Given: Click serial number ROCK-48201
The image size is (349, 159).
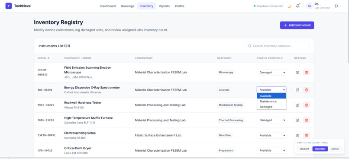Looking at the screenshot, I should [45, 105].
